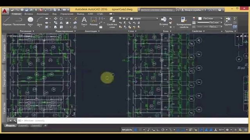The width and height of the screenshot is (250, 140).
Task: Click the Help question mark icon
Action: 220,10
